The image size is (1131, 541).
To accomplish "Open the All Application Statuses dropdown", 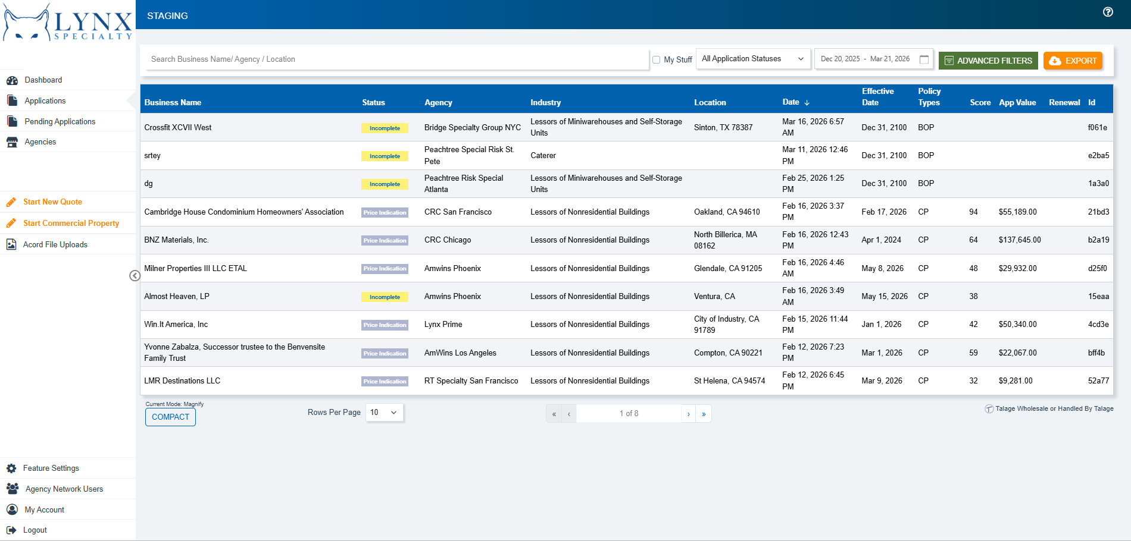I will [753, 59].
